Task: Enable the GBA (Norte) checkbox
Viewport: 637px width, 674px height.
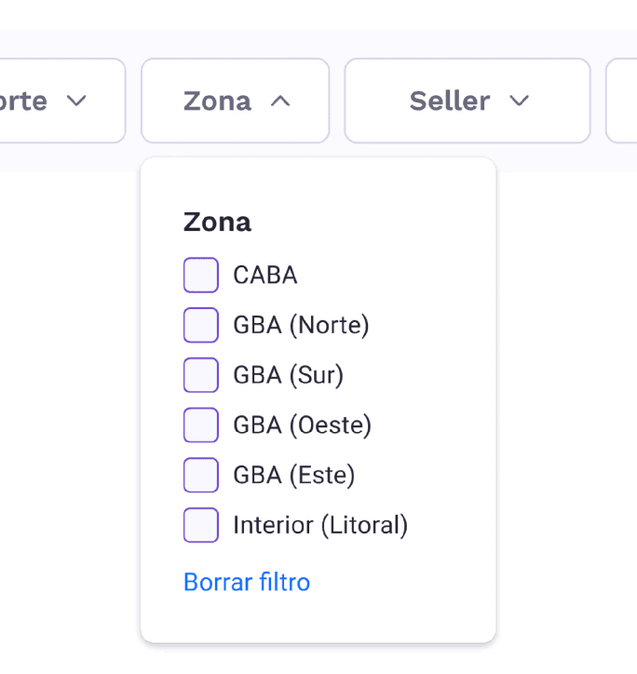Action: pos(201,326)
